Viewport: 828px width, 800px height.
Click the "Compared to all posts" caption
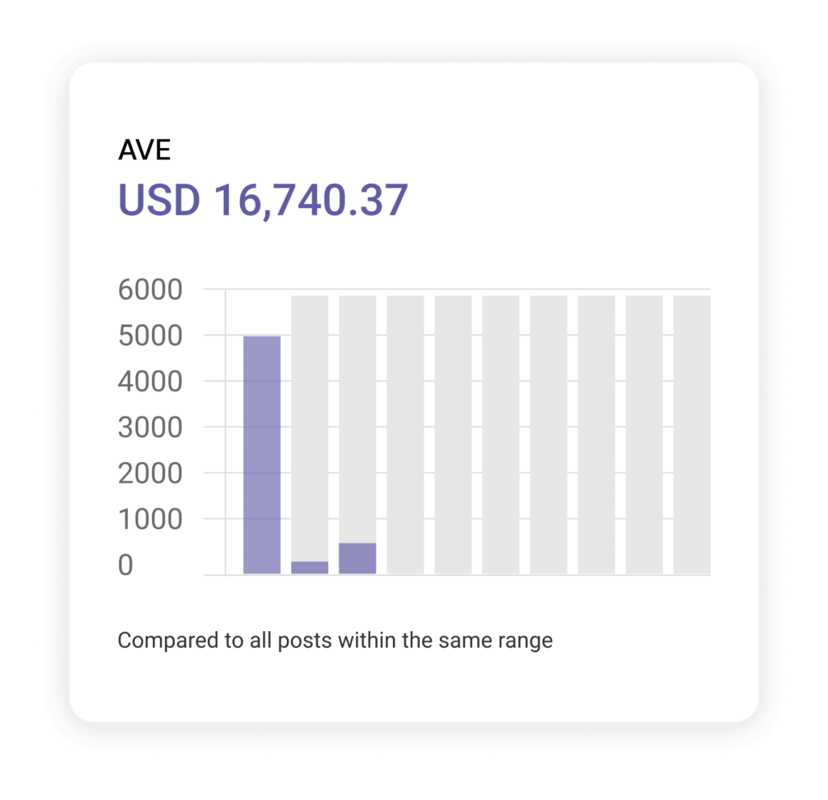(335, 641)
